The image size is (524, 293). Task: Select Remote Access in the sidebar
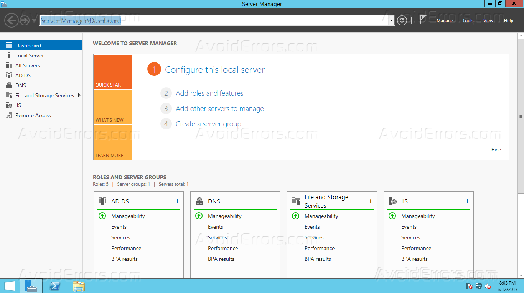pos(41,115)
